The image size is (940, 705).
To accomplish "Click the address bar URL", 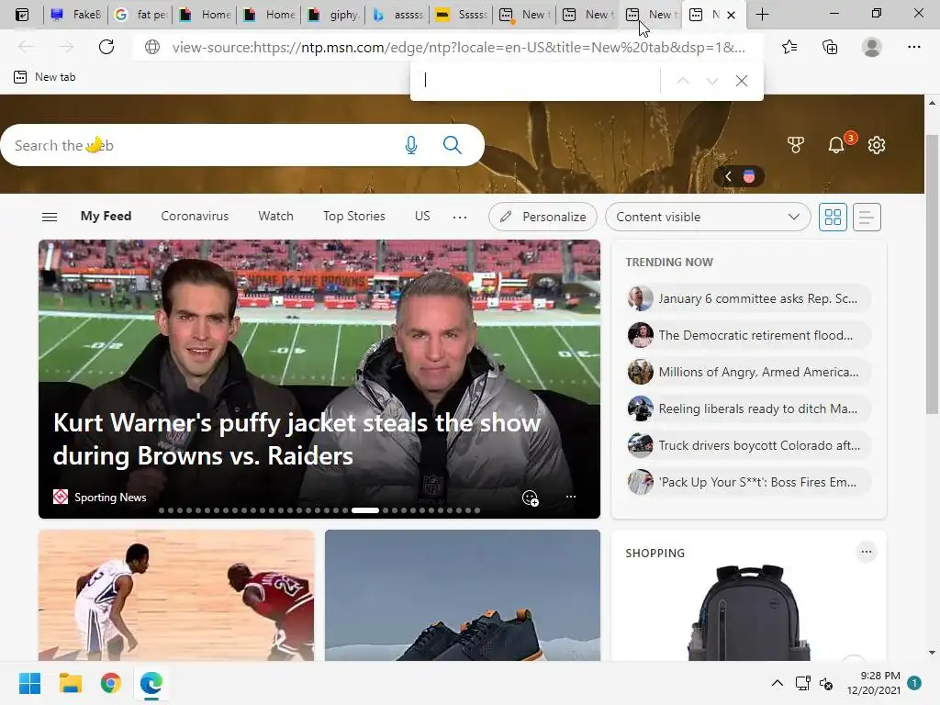I will click(459, 48).
